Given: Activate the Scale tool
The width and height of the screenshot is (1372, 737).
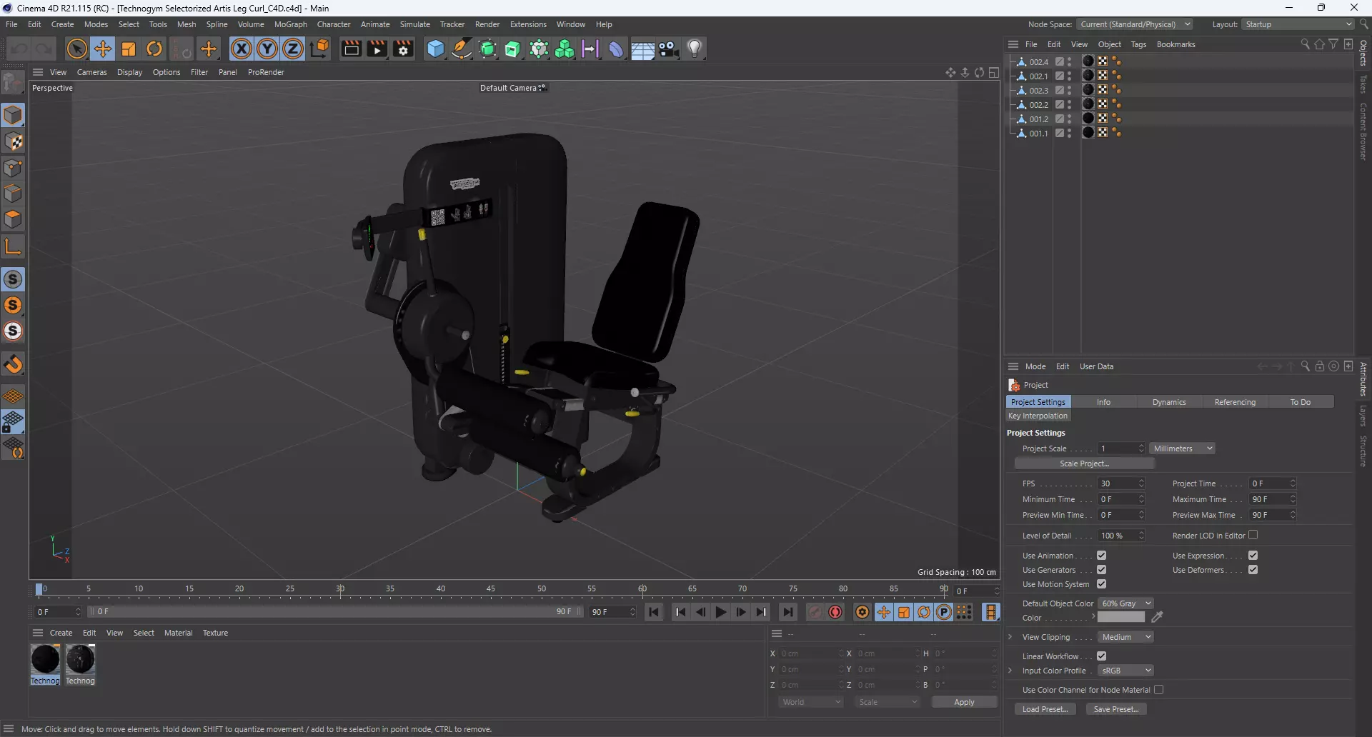Looking at the screenshot, I should pos(129,49).
